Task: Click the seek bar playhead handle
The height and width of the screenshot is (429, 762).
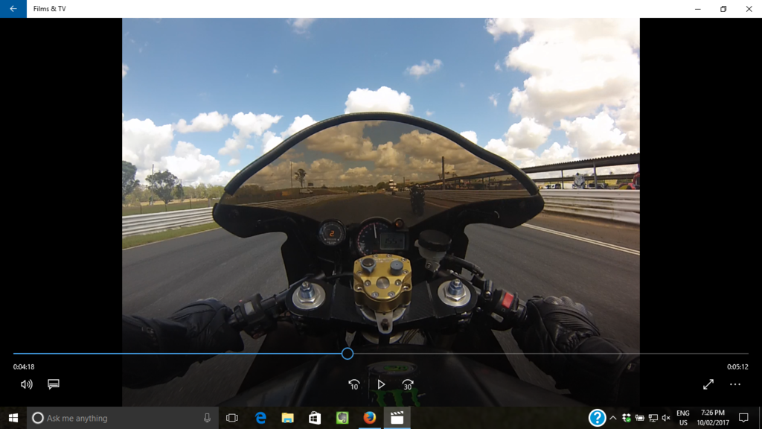Action: point(348,354)
